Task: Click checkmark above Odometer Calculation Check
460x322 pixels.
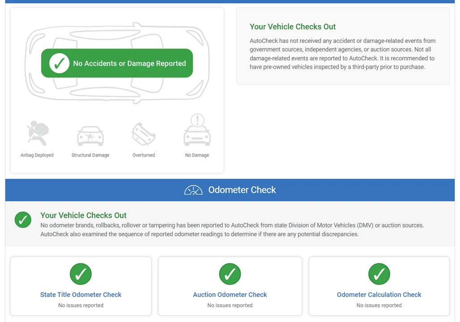Action: point(379,274)
